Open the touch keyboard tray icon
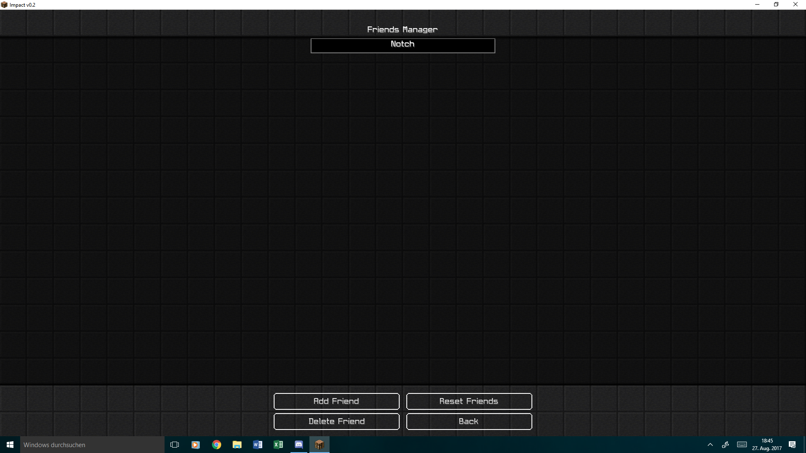This screenshot has height=453, width=806. (742, 445)
